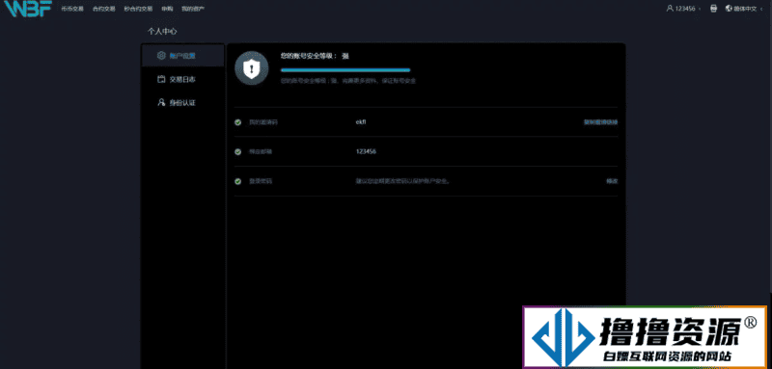The height and width of the screenshot is (369, 772).
Task: Click the calendar icon beside 交易日志
Action: tap(161, 79)
